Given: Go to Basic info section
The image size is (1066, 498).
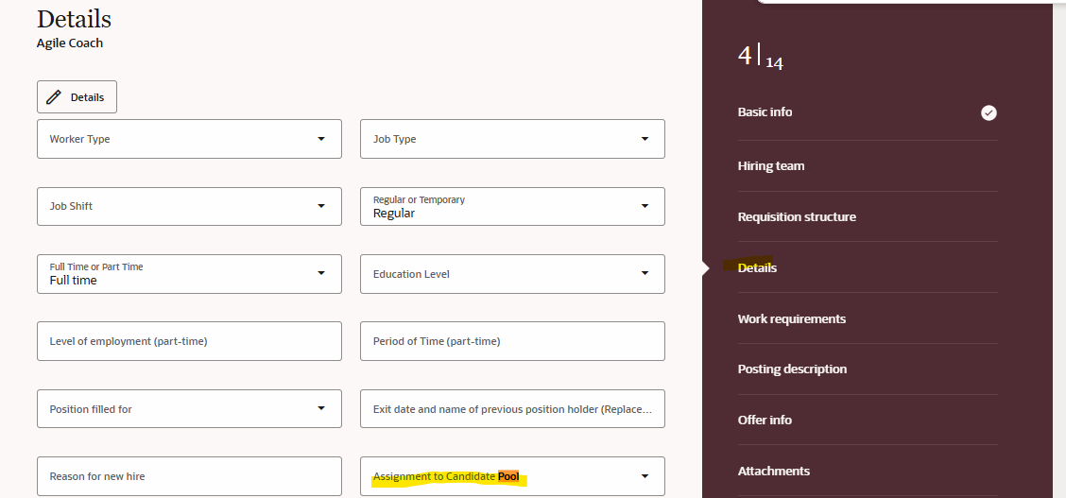Looking at the screenshot, I should (765, 112).
